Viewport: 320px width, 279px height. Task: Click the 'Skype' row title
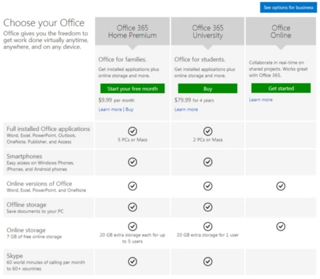(15, 256)
